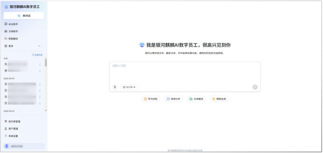The height and width of the screenshot is (153, 323).
Task: Open three-dot menu of first 2026-03-04 item
Action: click(40, 84)
